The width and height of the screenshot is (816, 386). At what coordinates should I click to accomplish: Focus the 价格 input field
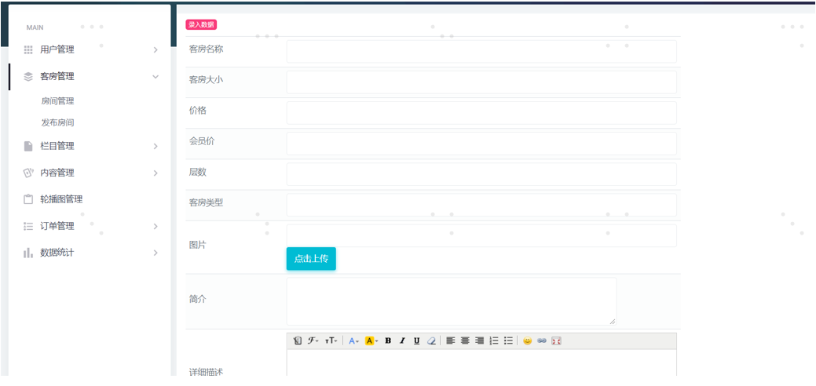pos(481,113)
